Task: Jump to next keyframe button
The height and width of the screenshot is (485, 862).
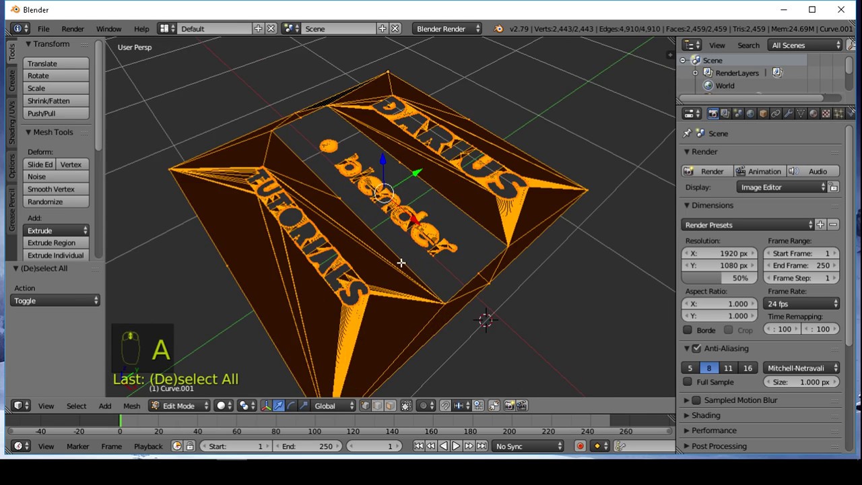Action: (469, 446)
